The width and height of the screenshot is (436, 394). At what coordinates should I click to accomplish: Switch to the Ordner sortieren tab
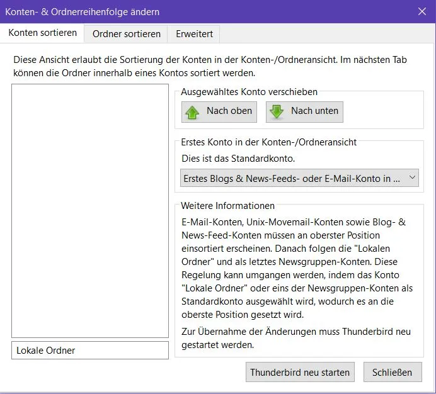pyautogui.click(x=126, y=34)
